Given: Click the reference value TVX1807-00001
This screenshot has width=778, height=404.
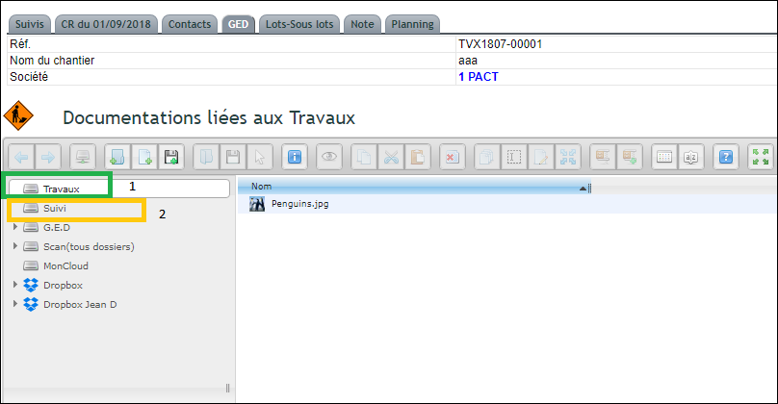Looking at the screenshot, I should pyautogui.click(x=500, y=44).
